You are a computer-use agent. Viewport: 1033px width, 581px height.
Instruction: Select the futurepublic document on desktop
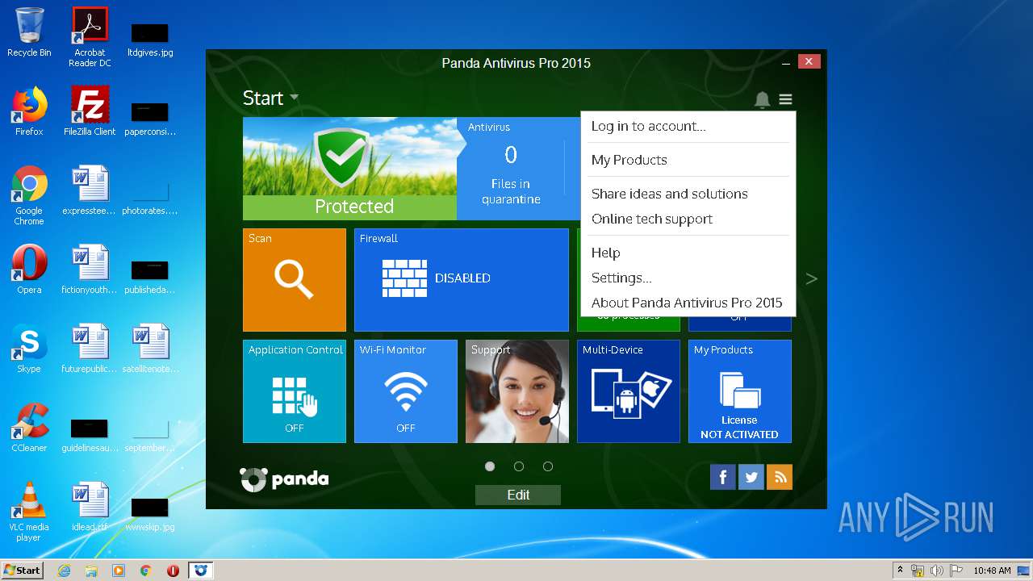pyautogui.click(x=90, y=349)
